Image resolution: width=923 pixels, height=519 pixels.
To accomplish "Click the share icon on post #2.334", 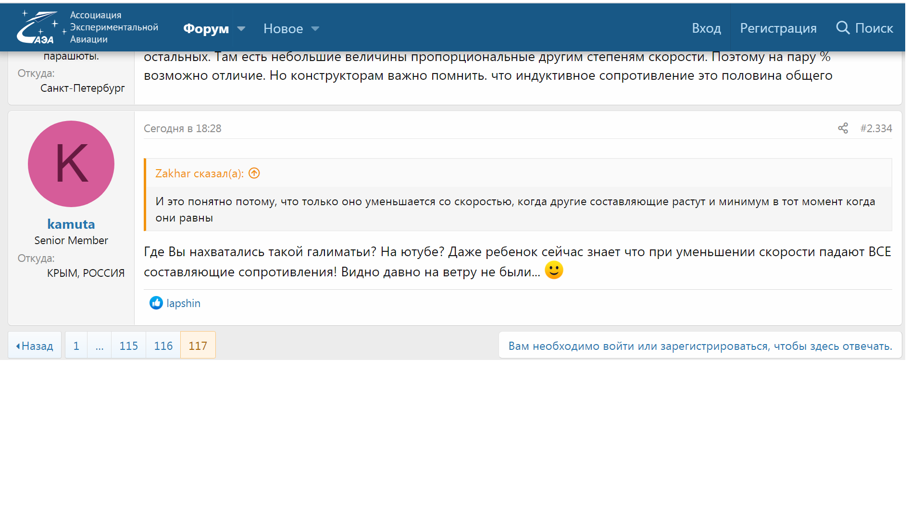I will click(843, 128).
